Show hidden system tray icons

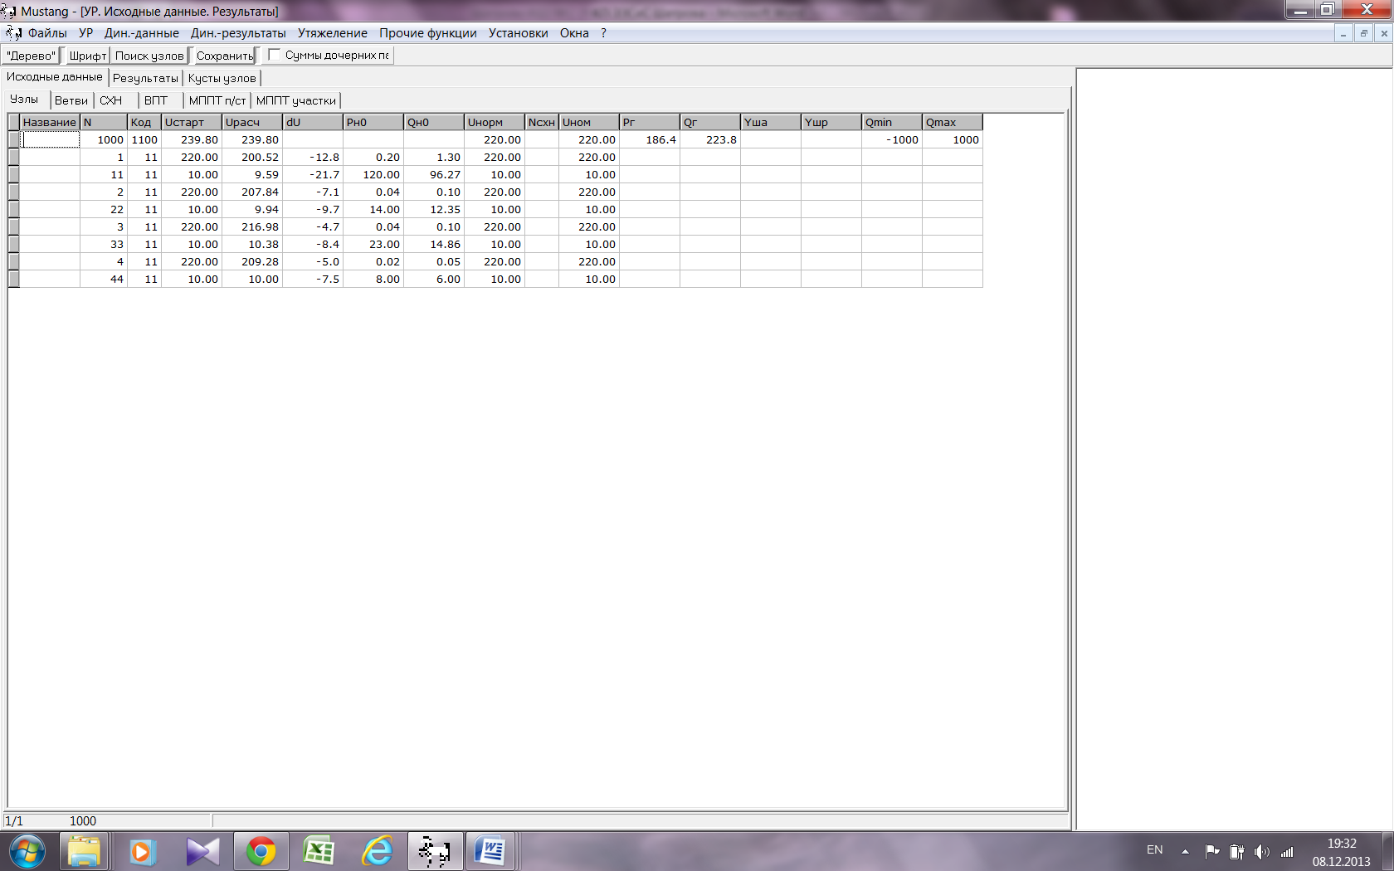click(1185, 851)
